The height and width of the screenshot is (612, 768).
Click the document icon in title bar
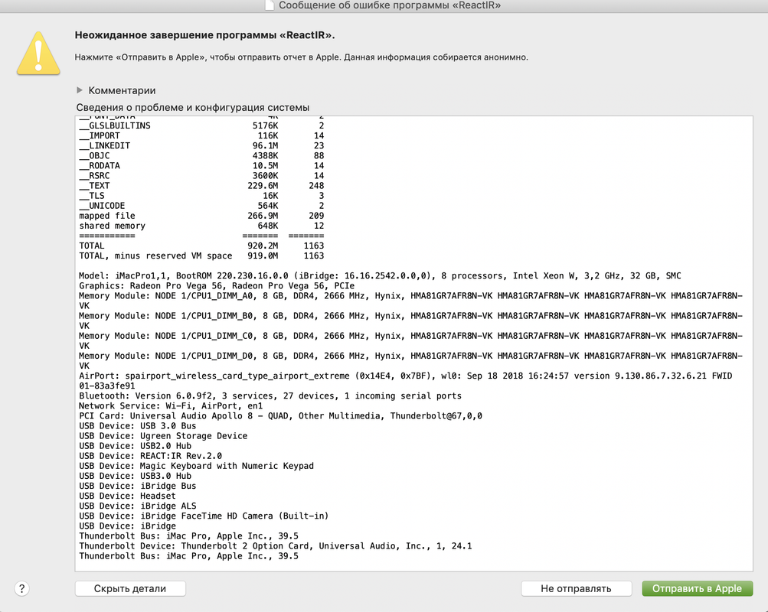pos(270,5)
